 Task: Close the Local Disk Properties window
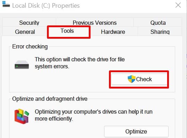[178, 5]
